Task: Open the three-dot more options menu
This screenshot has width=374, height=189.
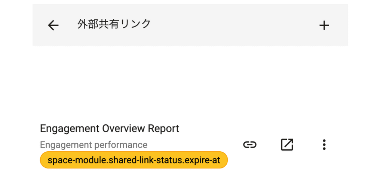Action: tap(324, 145)
